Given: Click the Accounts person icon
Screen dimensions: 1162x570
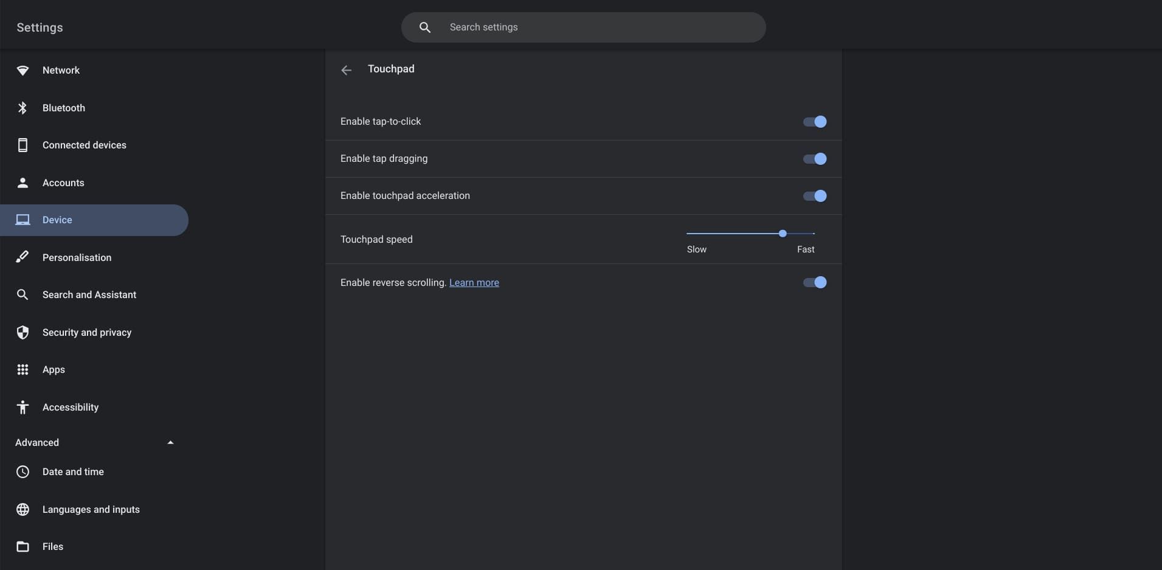Looking at the screenshot, I should (x=22, y=182).
